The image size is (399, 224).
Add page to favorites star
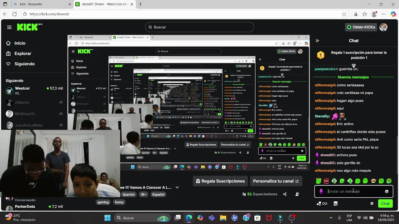[x=344, y=14]
